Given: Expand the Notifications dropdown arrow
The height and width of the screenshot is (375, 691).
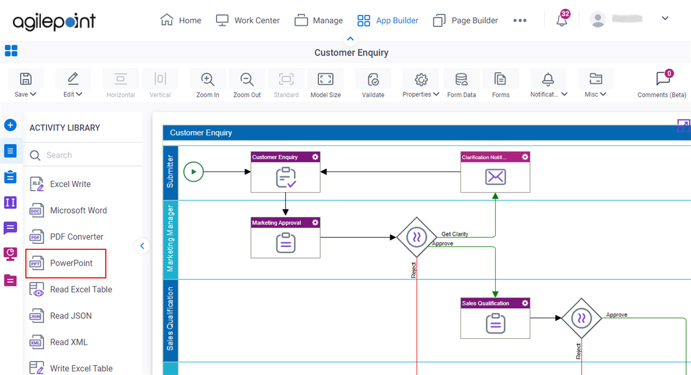Looking at the screenshot, I should (x=565, y=94).
